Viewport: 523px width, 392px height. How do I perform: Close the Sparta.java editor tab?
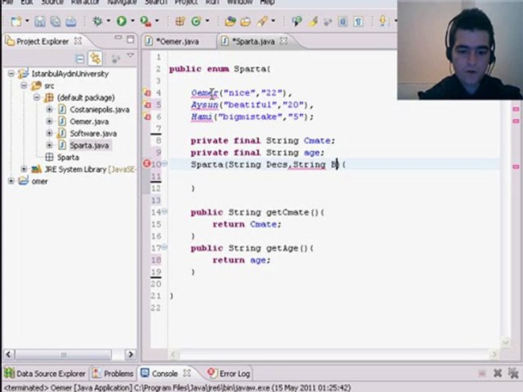[283, 41]
